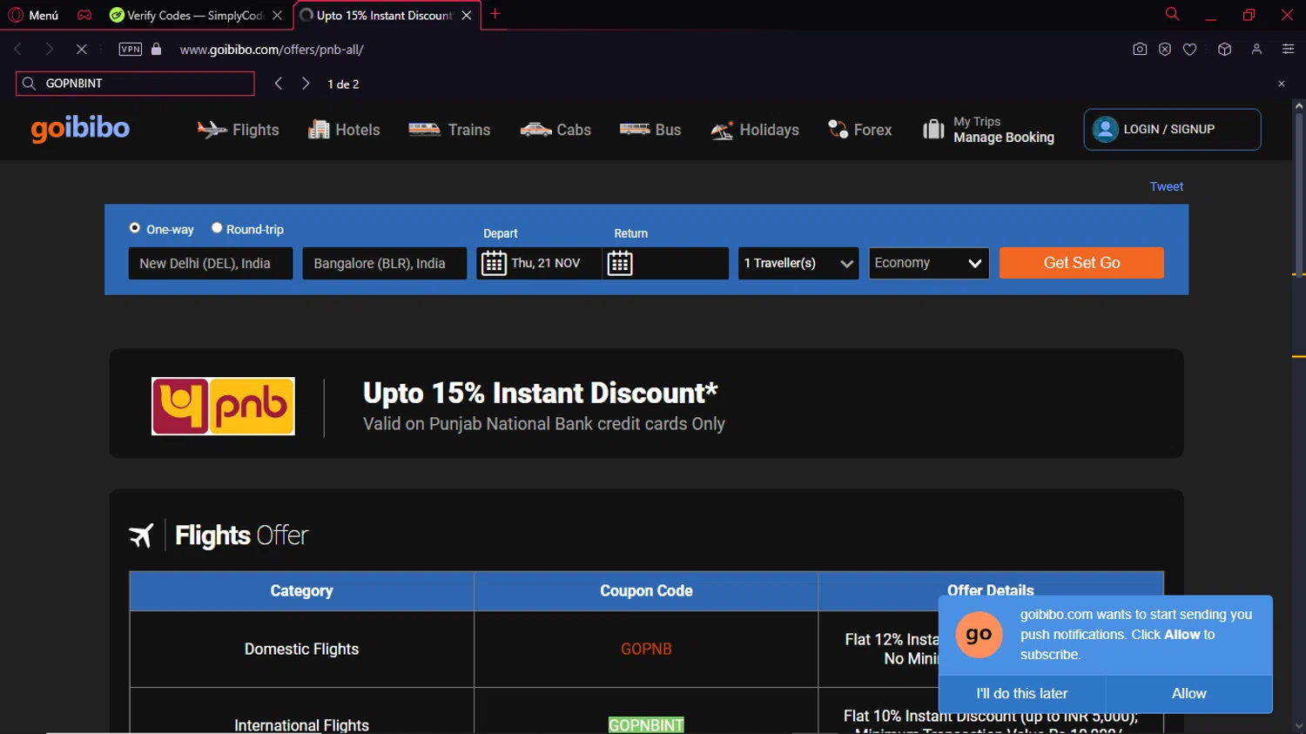Open the ad blocker shield icon
Screen dimensions: 1306x734
click(1165, 50)
